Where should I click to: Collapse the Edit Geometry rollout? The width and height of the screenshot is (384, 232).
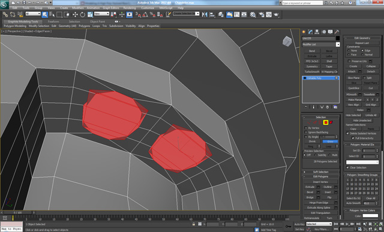coord(362,38)
